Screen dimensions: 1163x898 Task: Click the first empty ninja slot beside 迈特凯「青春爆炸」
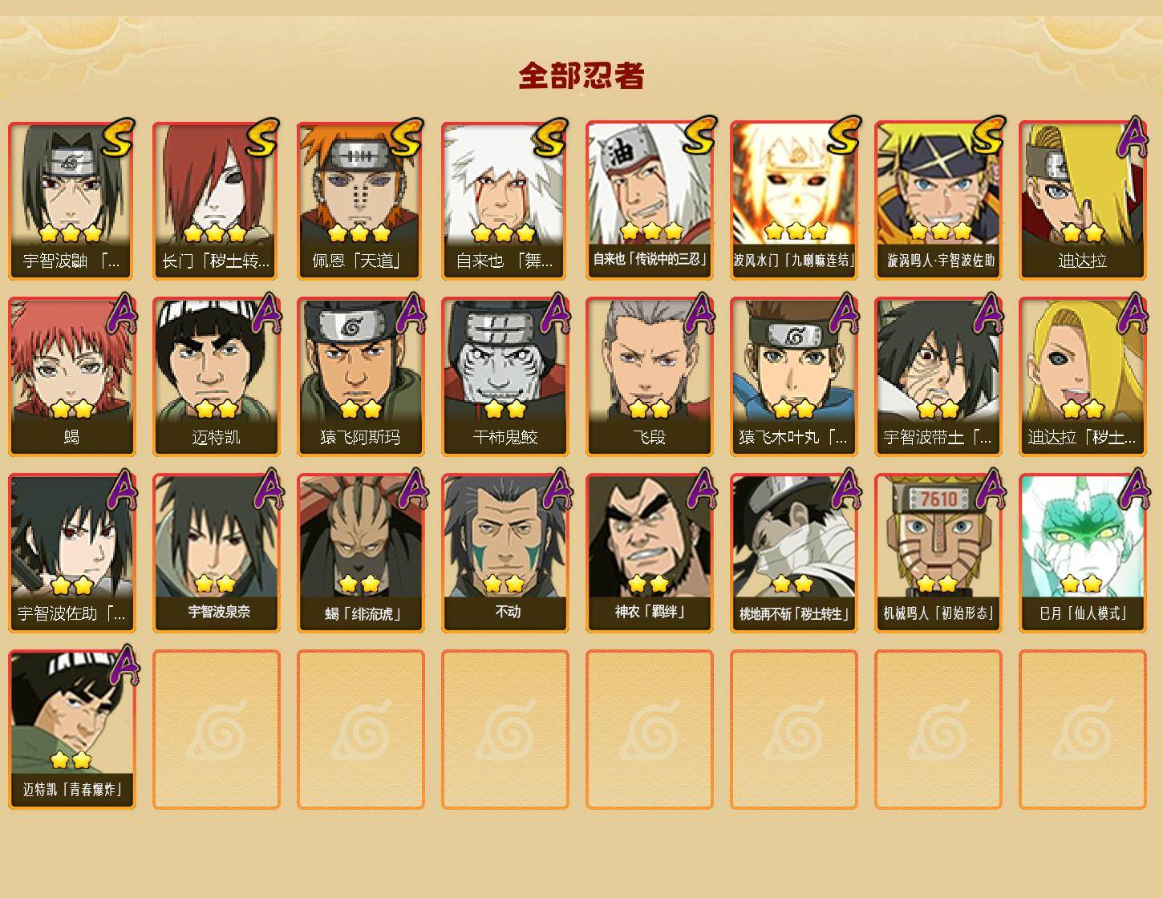[216, 730]
